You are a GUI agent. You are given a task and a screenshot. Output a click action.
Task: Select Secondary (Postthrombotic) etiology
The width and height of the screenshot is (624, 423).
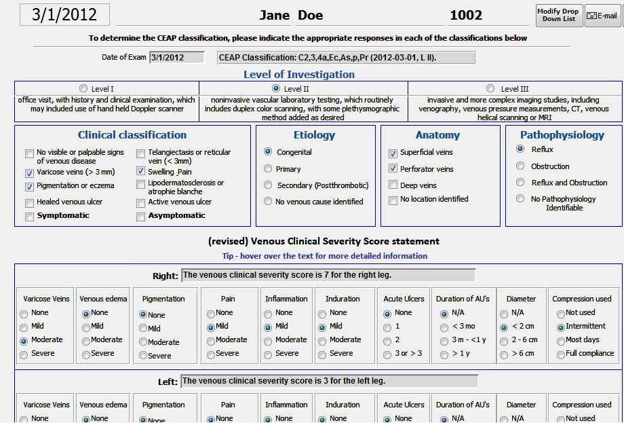[268, 185]
